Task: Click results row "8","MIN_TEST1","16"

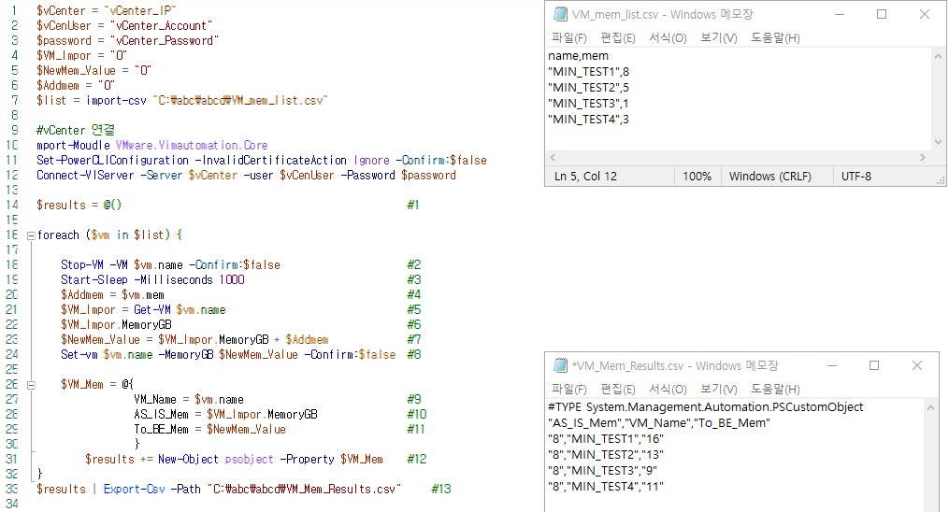Action: coord(606,439)
